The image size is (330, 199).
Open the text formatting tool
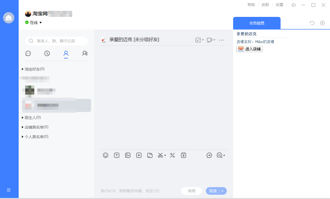(117, 155)
